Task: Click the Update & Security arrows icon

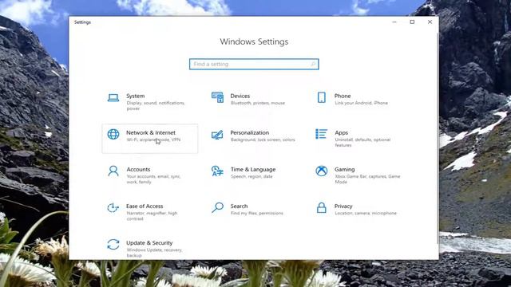Action: click(113, 245)
